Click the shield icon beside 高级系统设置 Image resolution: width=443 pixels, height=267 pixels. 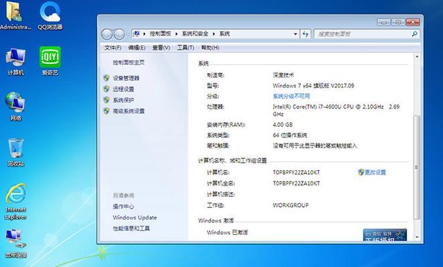point(106,111)
